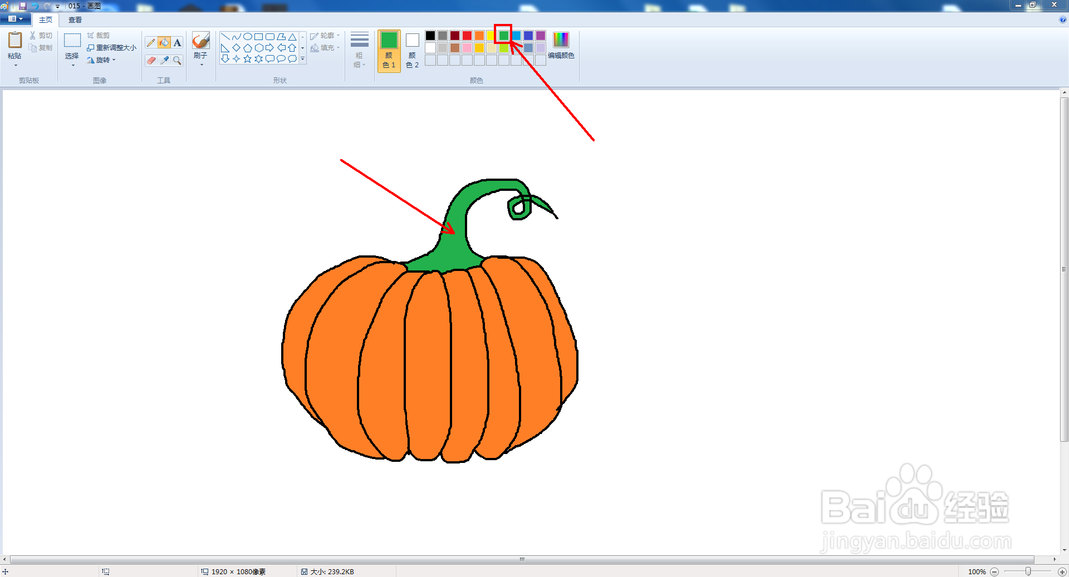
Task: Select the Text tool
Action: [x=177, y=43]
